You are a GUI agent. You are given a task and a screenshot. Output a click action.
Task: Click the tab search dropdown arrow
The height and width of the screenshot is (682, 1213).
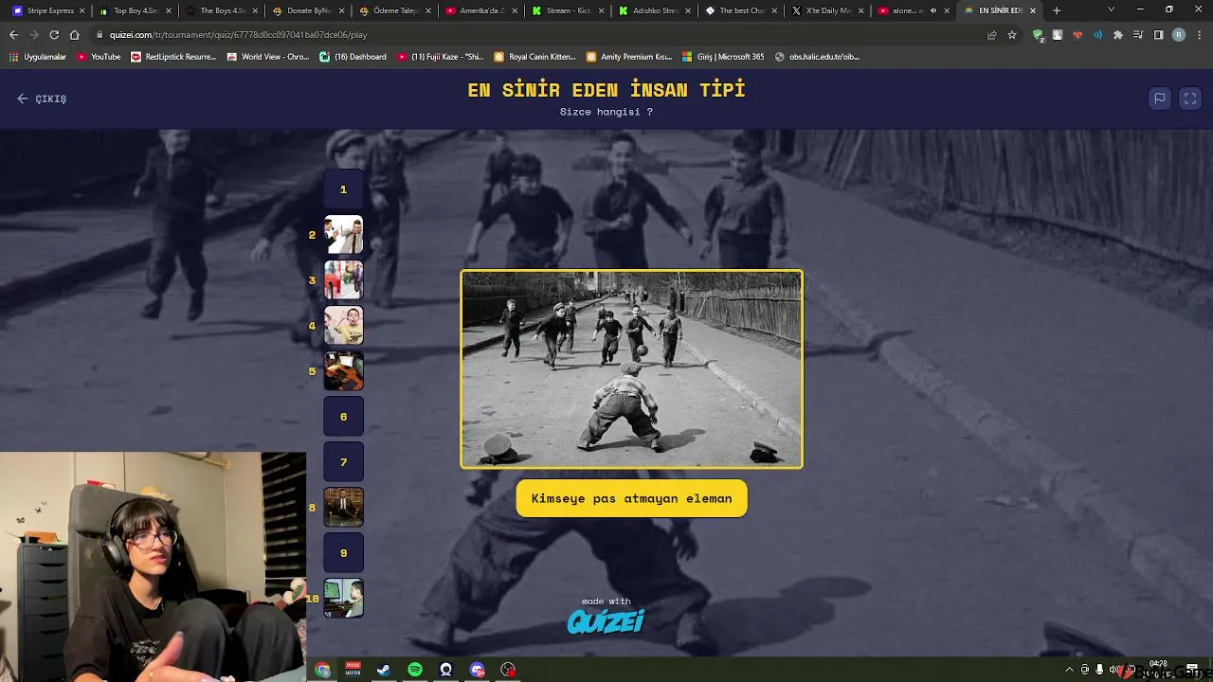(x=1111, y=9)
